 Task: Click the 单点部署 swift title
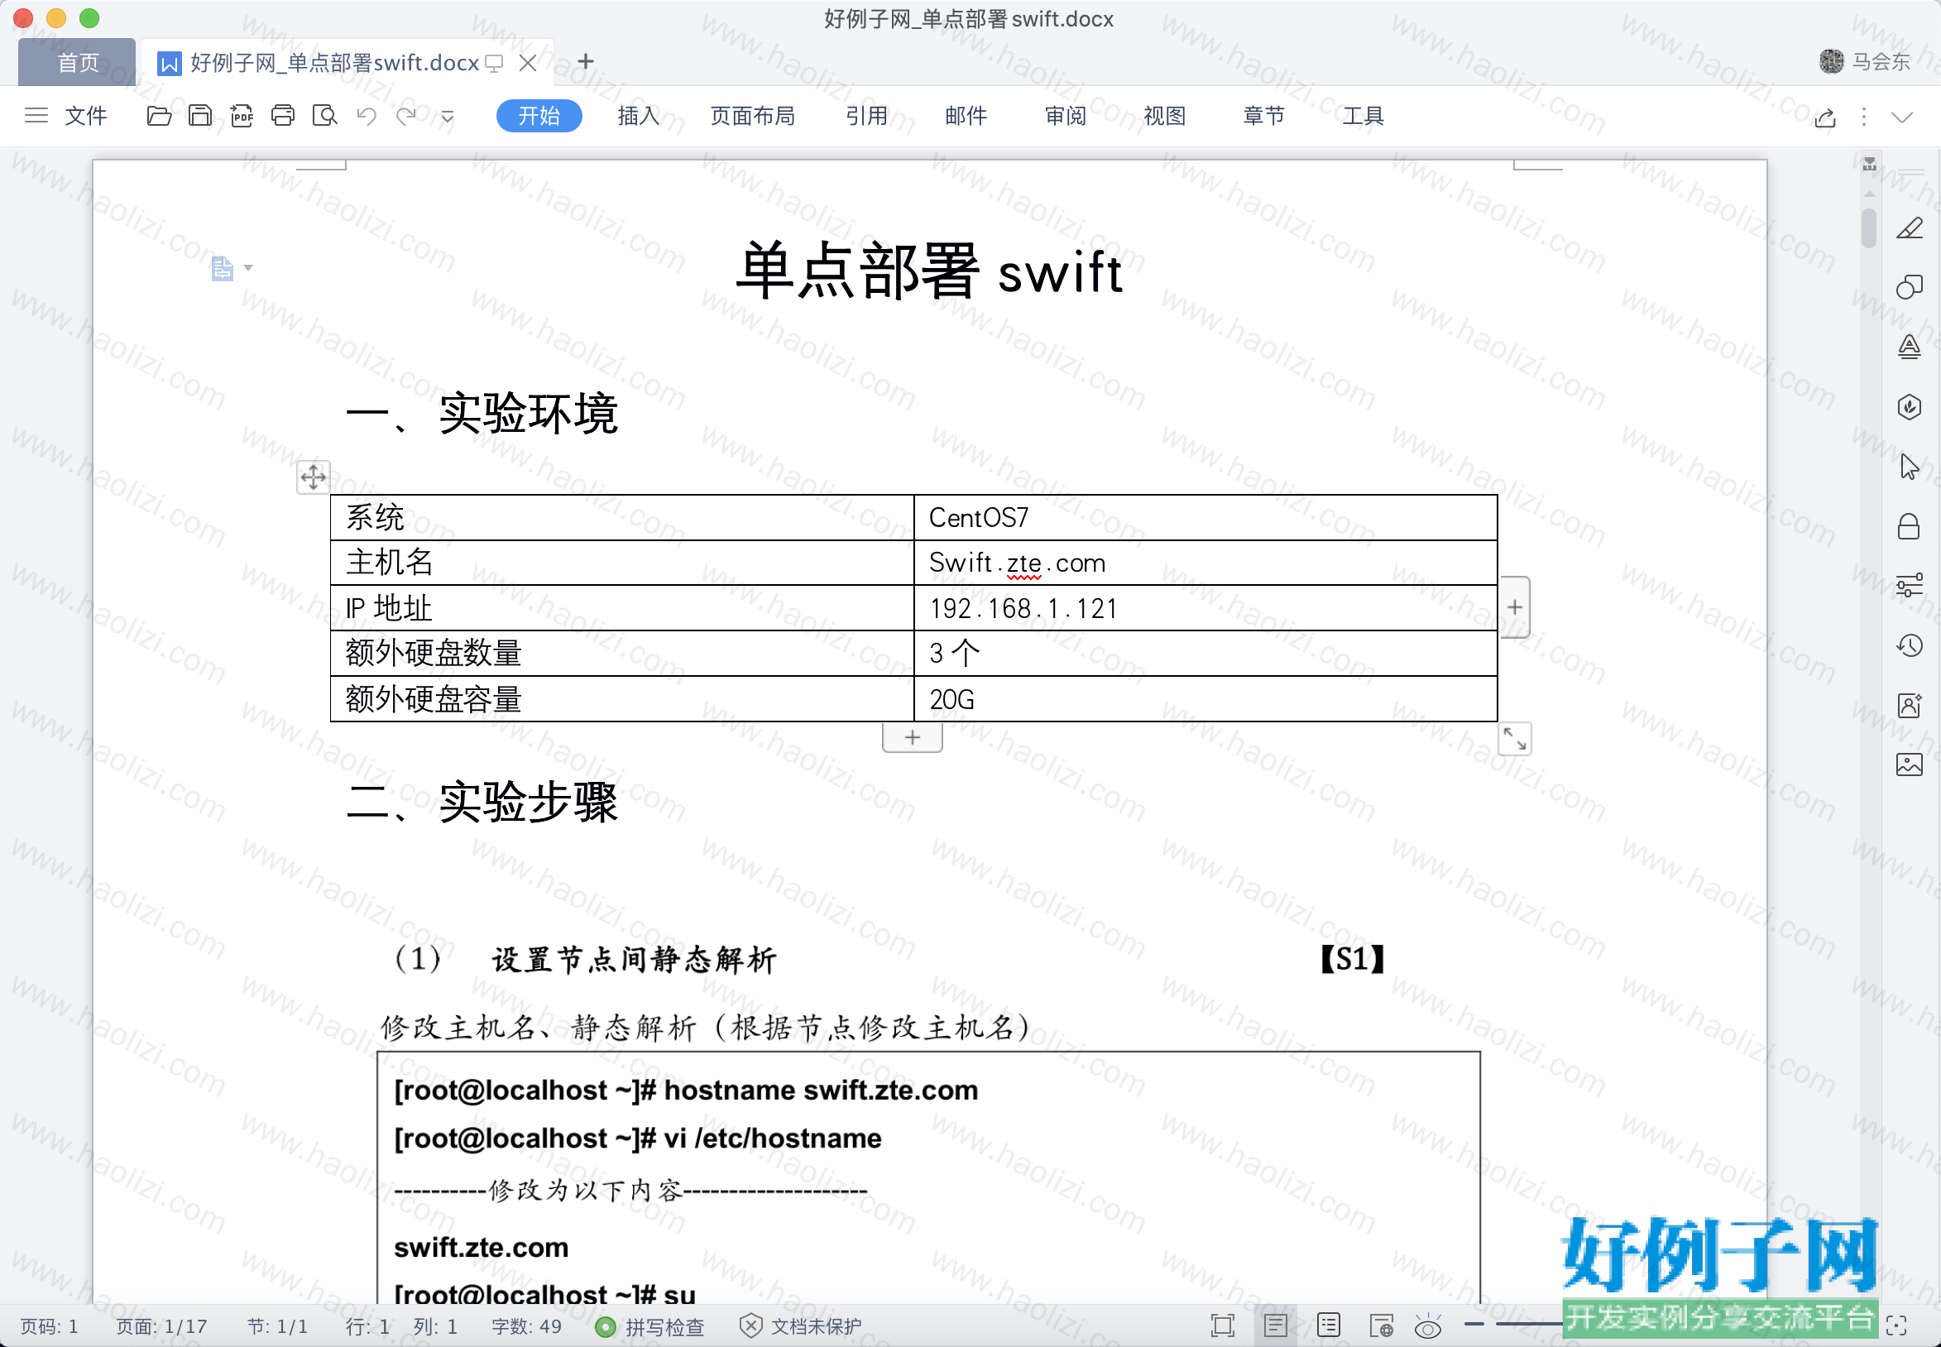tap(929, 270)
